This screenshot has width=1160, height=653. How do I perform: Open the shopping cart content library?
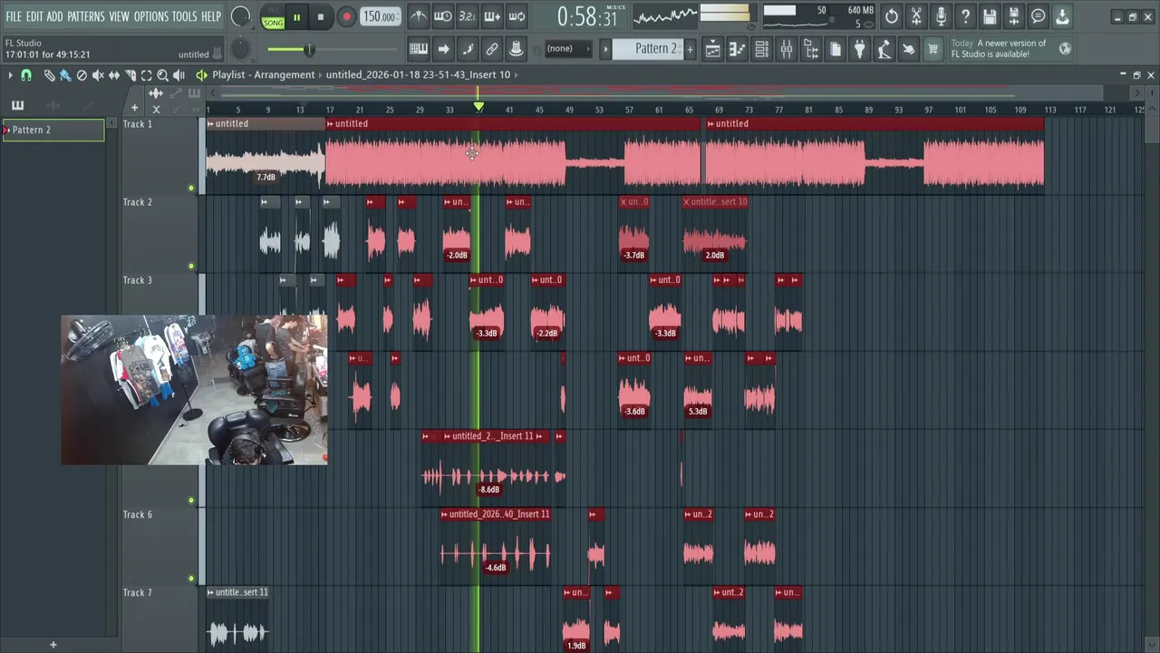pyautogui.click(x=933, y=49)
